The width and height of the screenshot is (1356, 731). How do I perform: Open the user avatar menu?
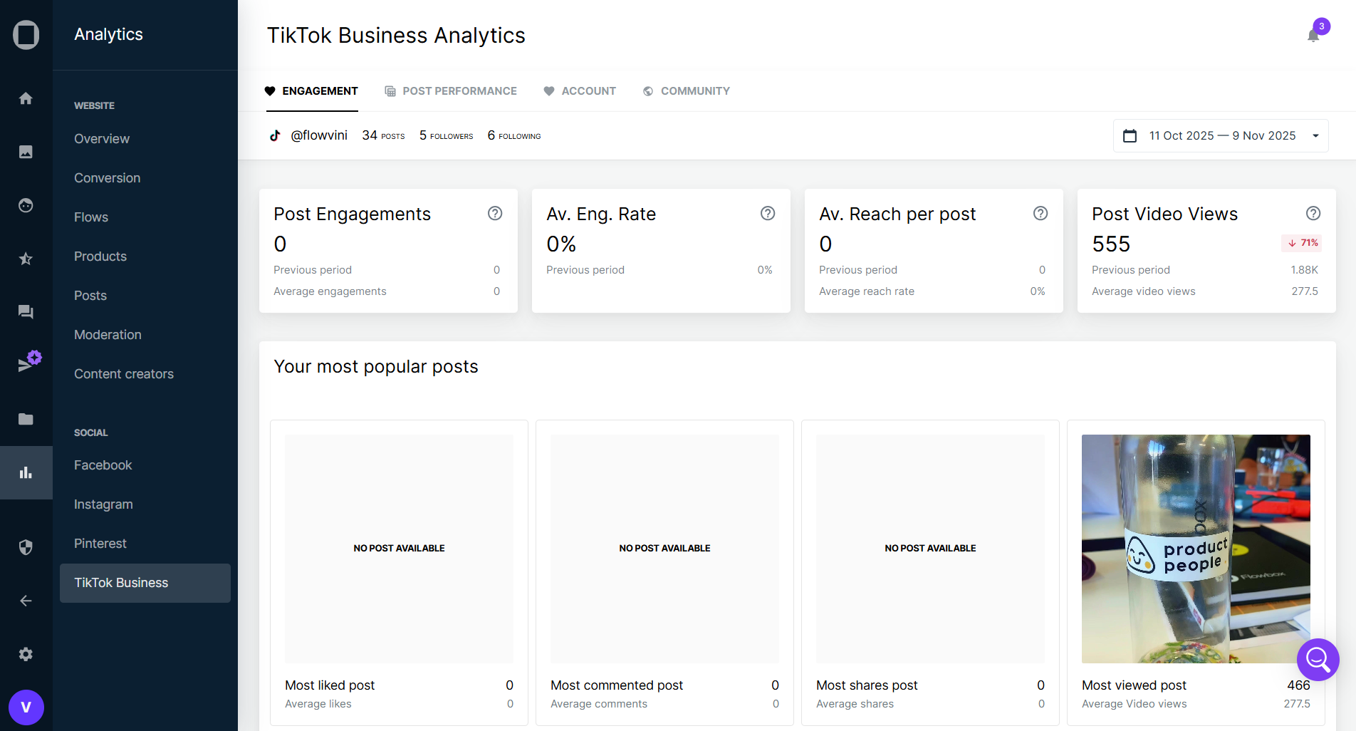point(26,707)
